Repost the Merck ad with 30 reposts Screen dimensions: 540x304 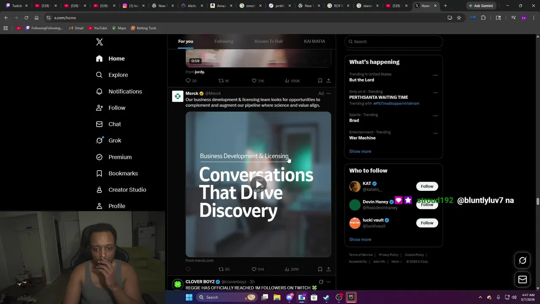pyautogui.click(x=224, y=269)
